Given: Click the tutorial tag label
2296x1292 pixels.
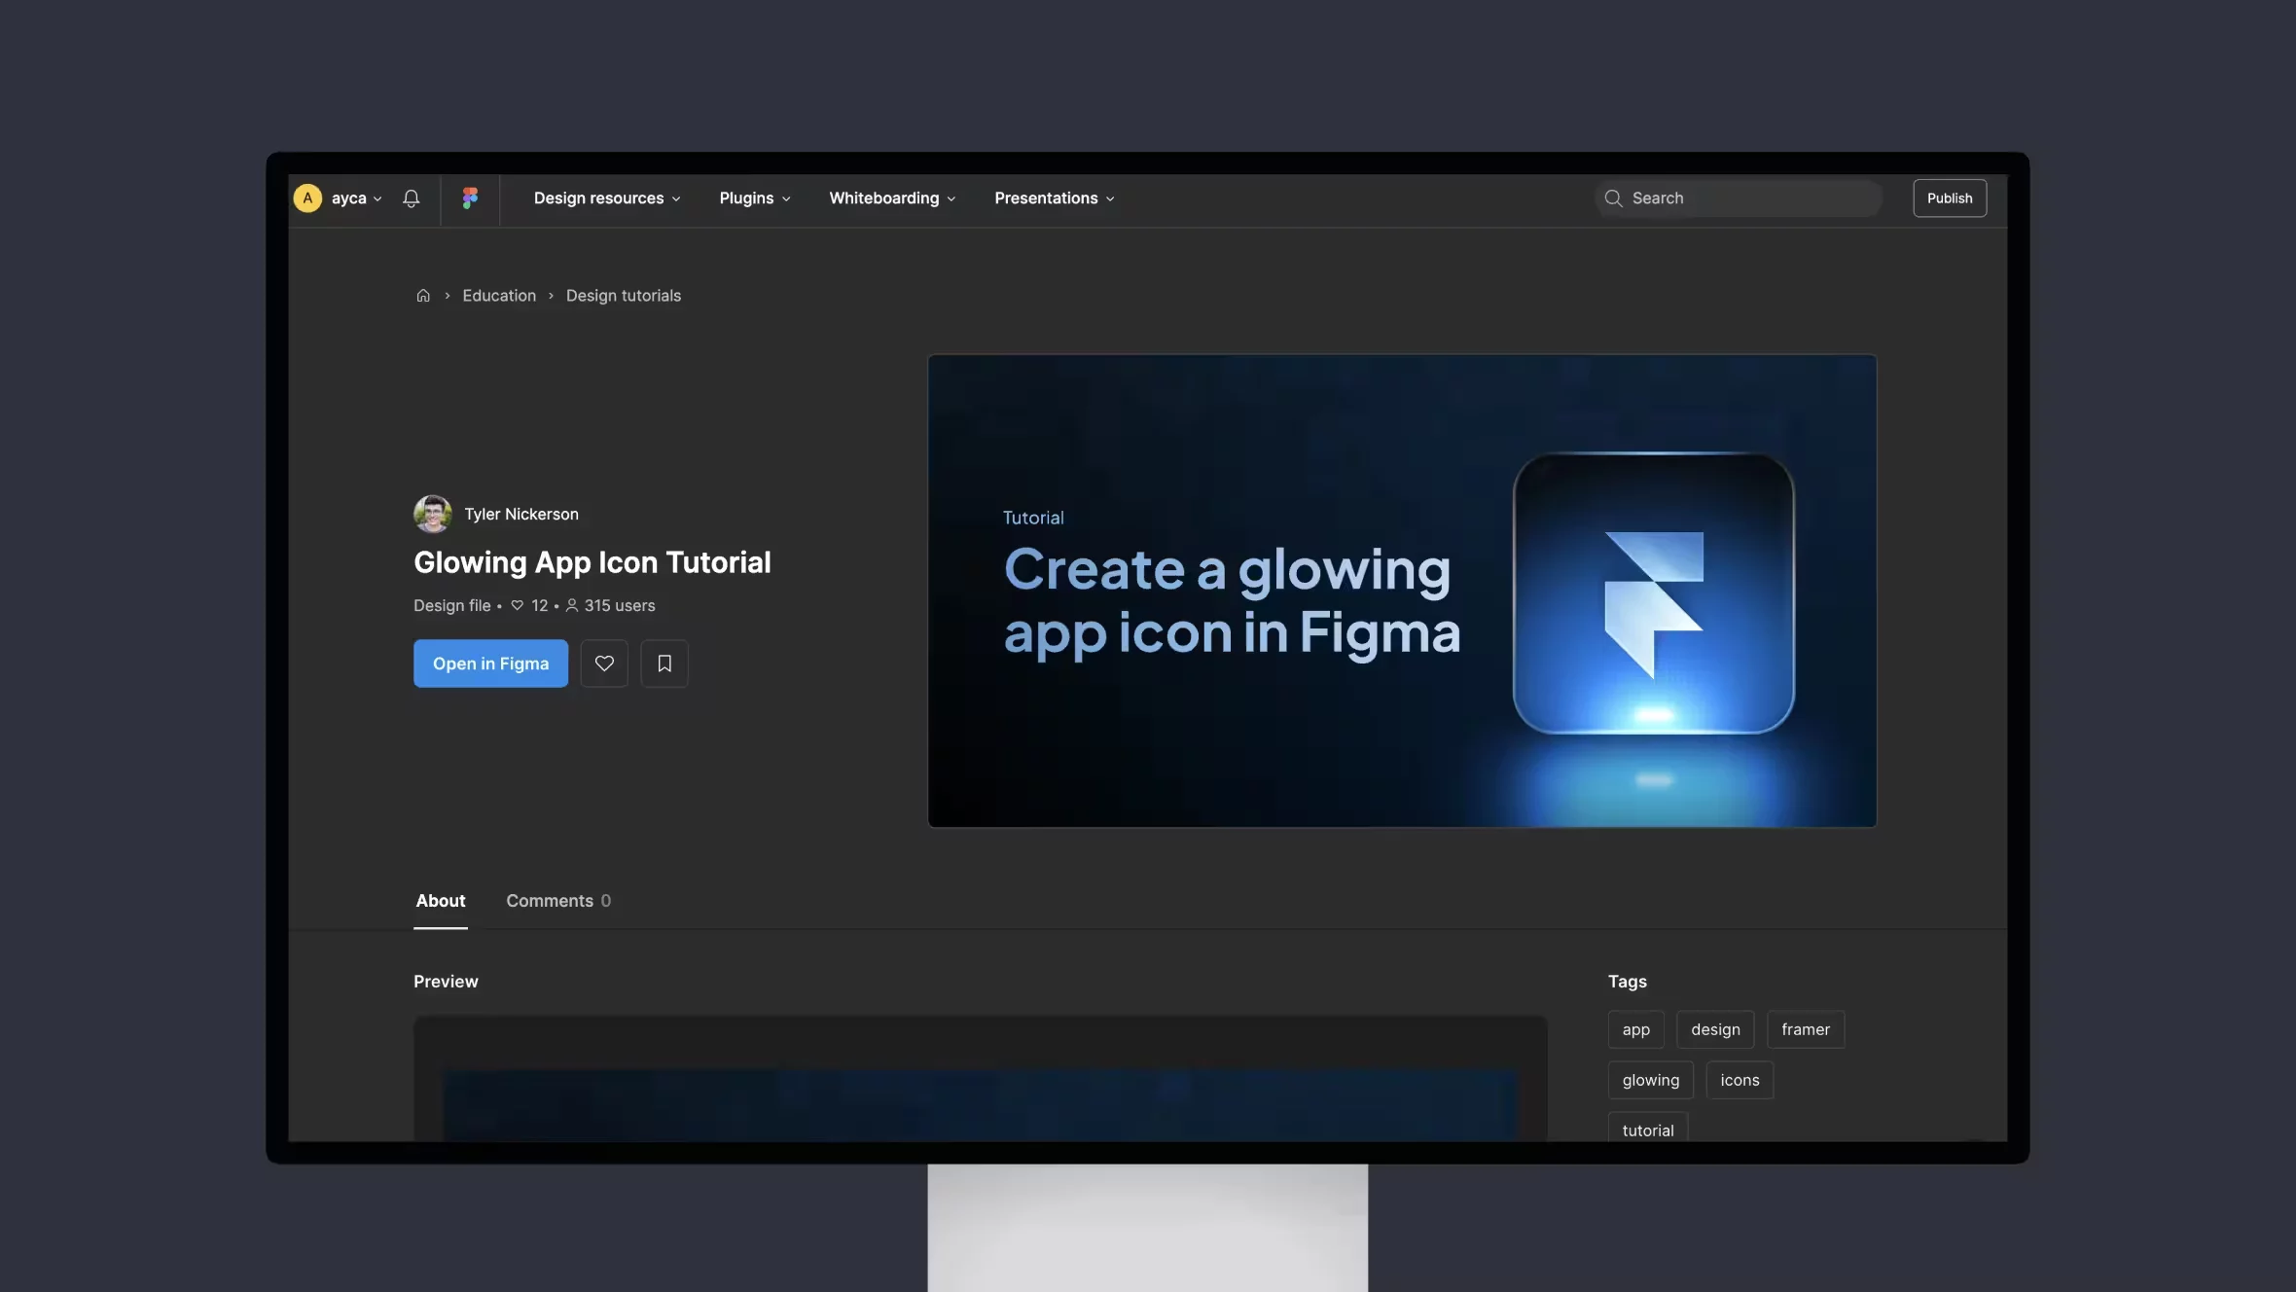Looking at the screenshot, I should tap(1648, 1130).
